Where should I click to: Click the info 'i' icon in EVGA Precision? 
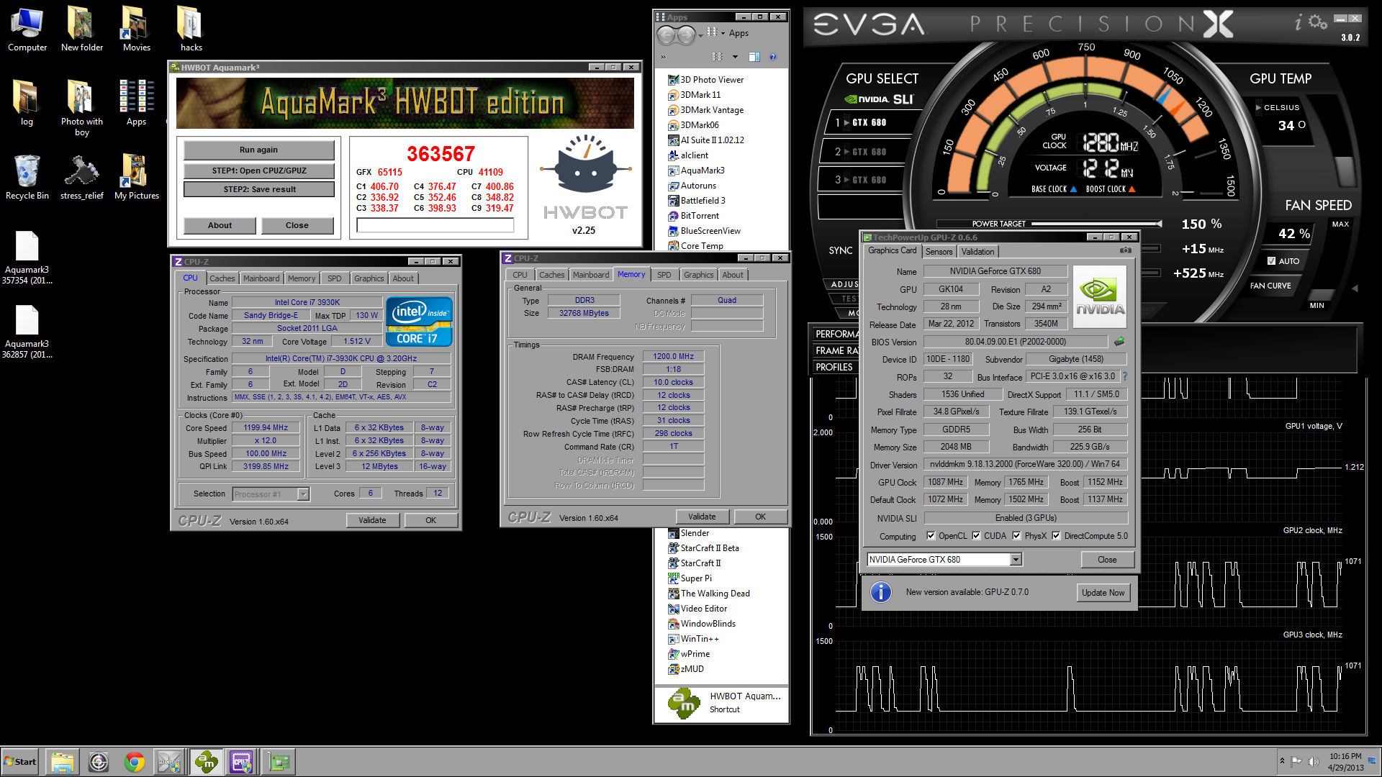1299,23
